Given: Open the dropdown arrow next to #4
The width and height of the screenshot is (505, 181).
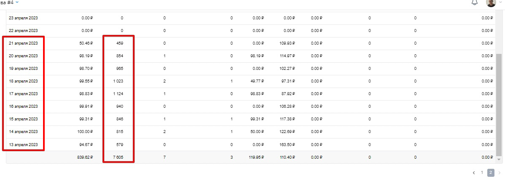Looking at the screenshot, I should 17,2.
